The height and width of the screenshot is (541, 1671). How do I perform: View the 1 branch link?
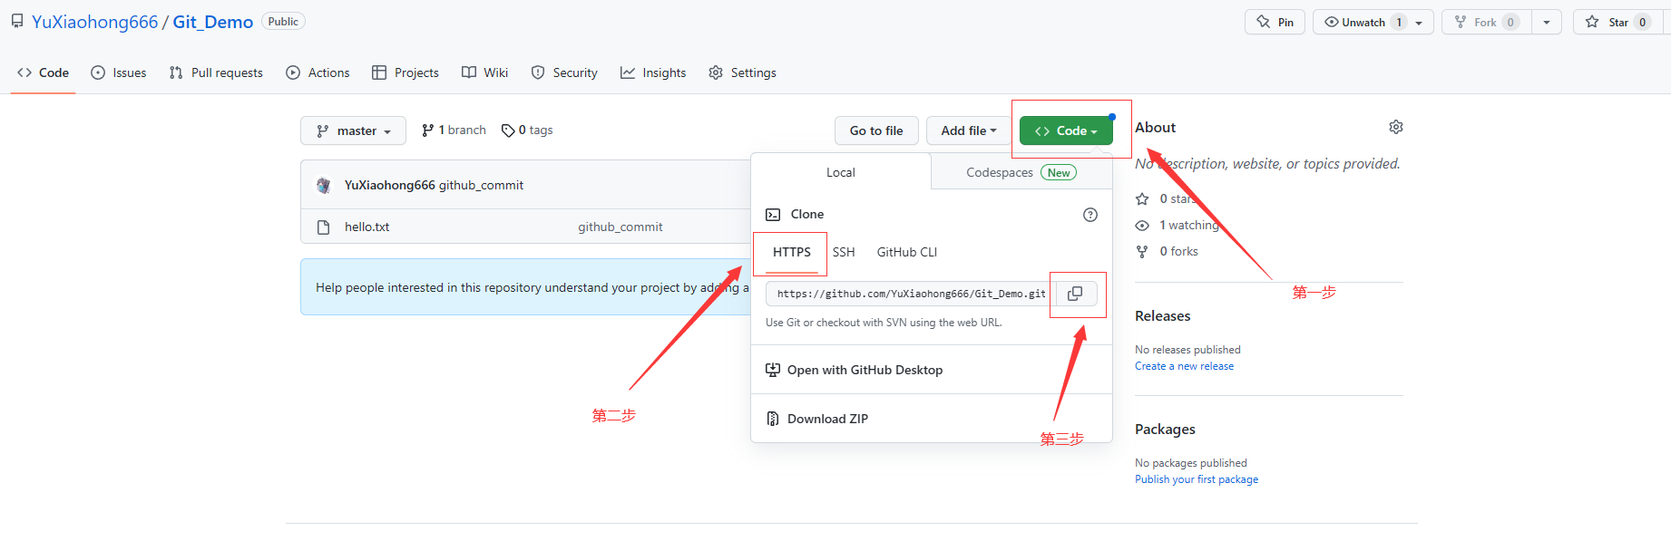pyautogui.click(x=454, y=130)
